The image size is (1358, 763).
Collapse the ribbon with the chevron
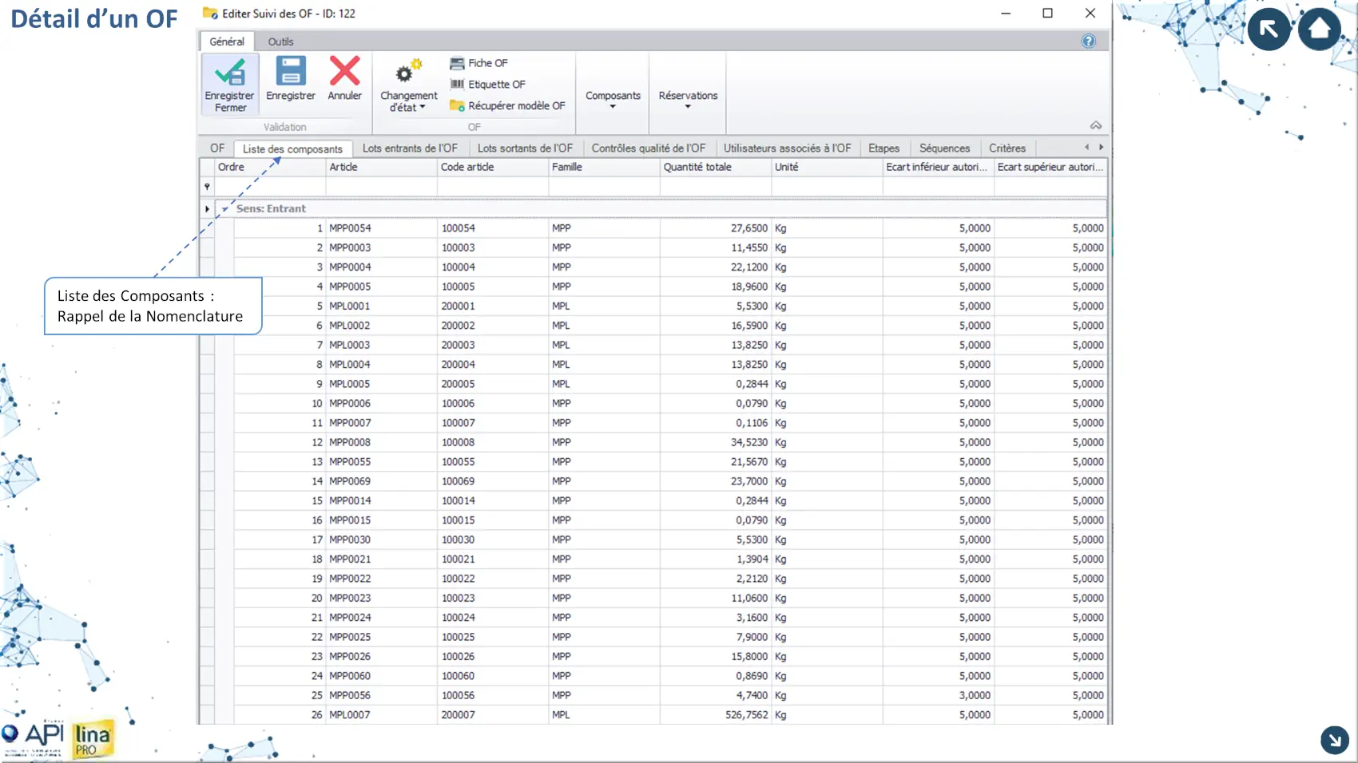[1095, 125]
